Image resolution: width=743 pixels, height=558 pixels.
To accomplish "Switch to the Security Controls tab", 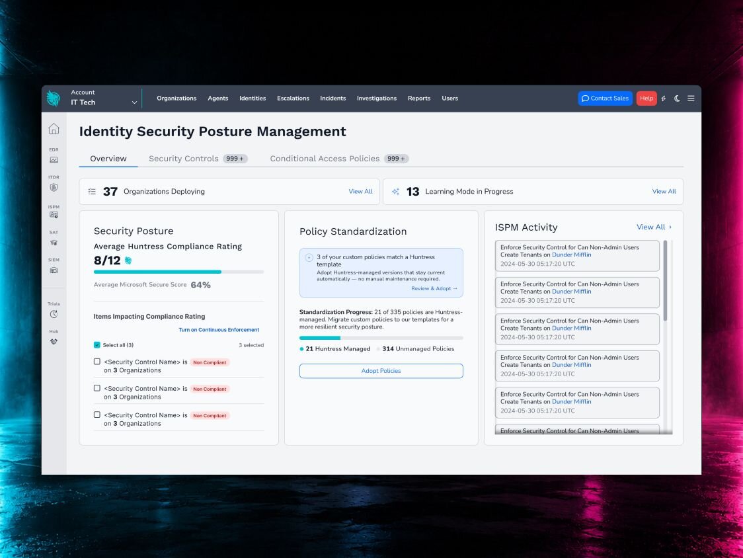I will [x=198, y=159].
